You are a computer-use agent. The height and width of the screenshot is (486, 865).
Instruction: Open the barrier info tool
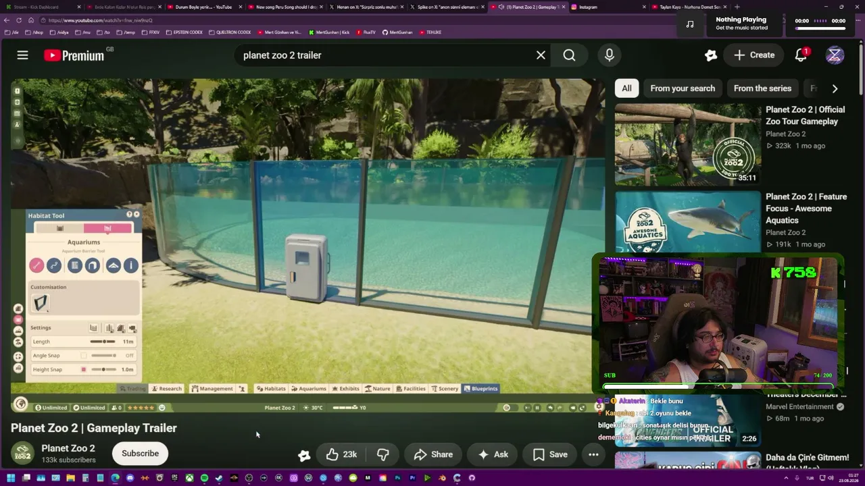tap(131, 265)
